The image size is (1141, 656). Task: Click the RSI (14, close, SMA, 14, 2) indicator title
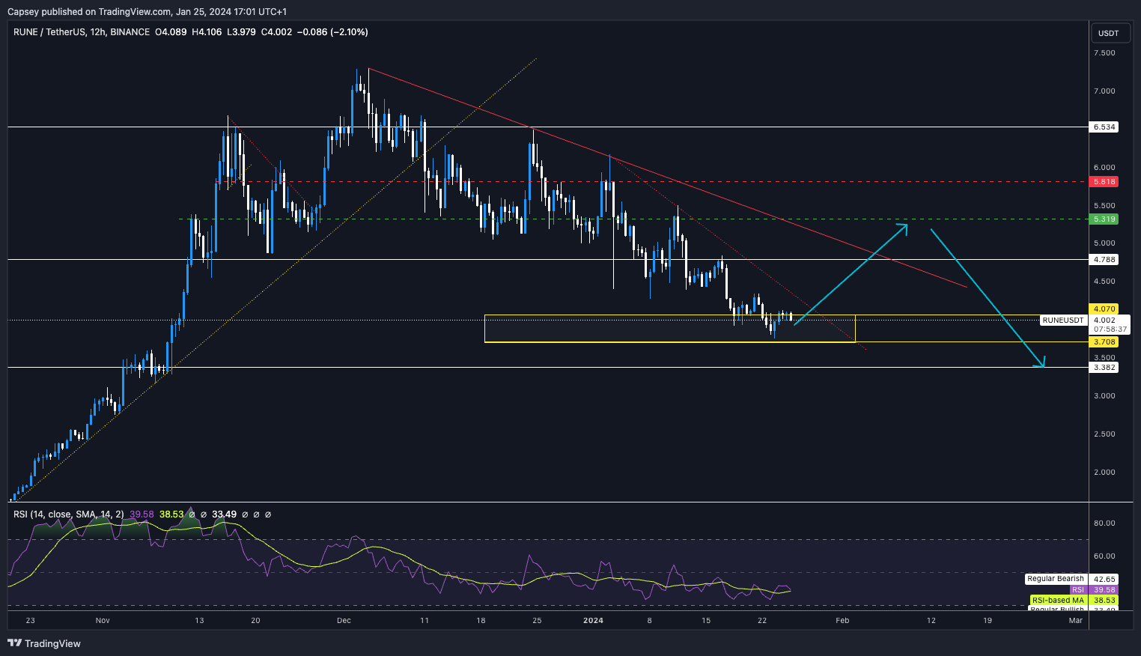pyautogui.click(x=69, y=514)
